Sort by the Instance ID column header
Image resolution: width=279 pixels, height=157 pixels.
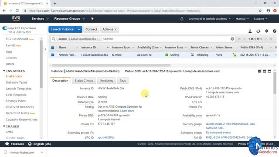[x=88, y=48]
